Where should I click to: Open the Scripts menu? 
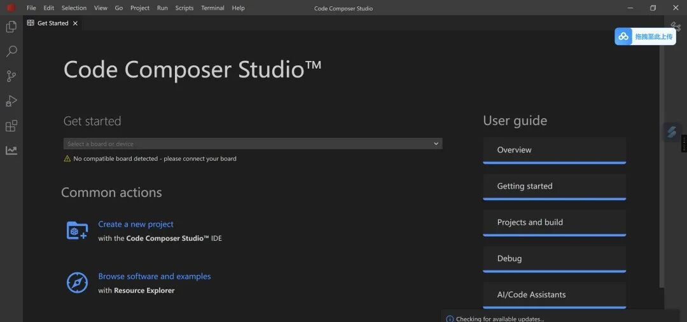click(x=184, y=8)
